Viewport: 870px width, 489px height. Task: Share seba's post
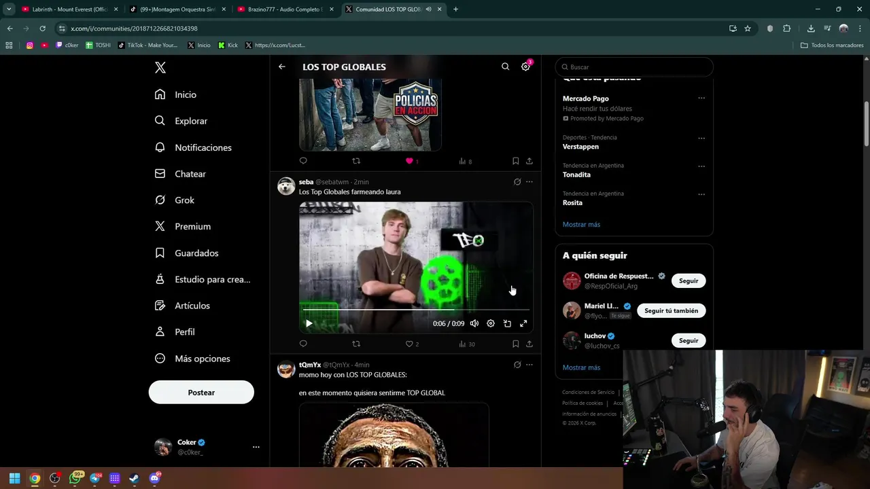529,344
